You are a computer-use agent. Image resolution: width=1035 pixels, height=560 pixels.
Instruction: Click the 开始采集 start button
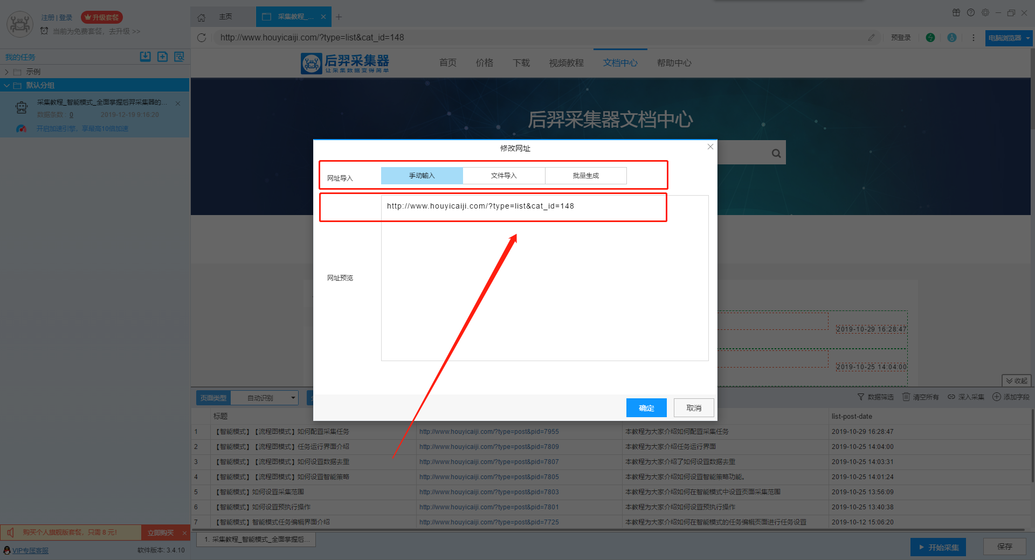[x=938, y=547]
